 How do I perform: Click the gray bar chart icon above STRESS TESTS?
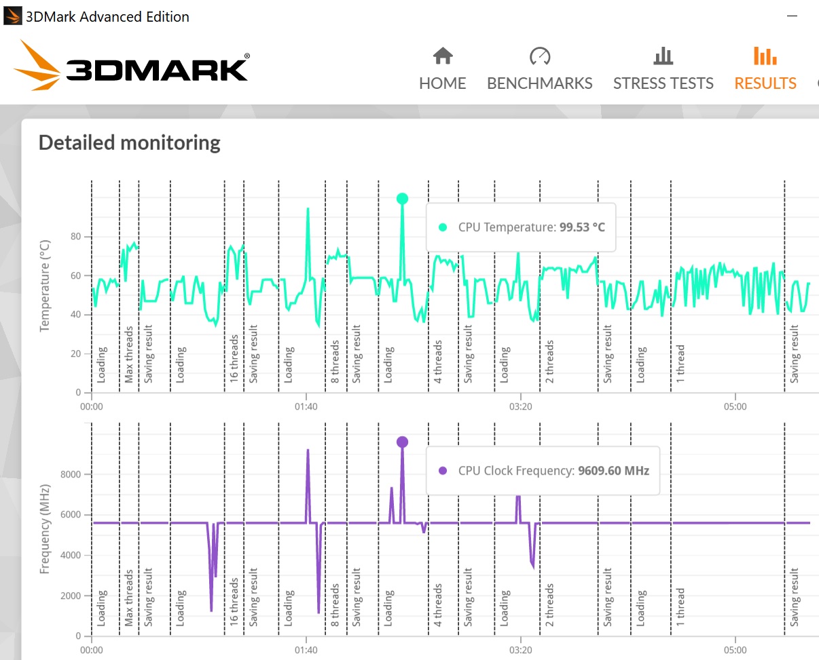tap(663, 56)
